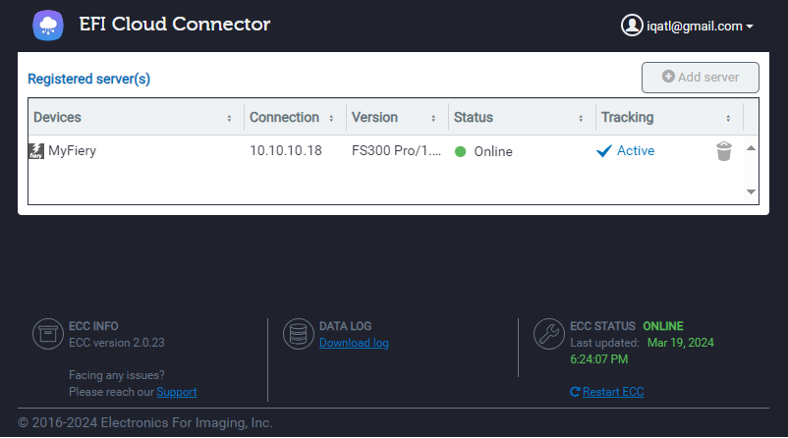The height and width of the screenshot is (438, 788).
Task: Toggle the Active tracking checkmark
Action: point(604,150)
